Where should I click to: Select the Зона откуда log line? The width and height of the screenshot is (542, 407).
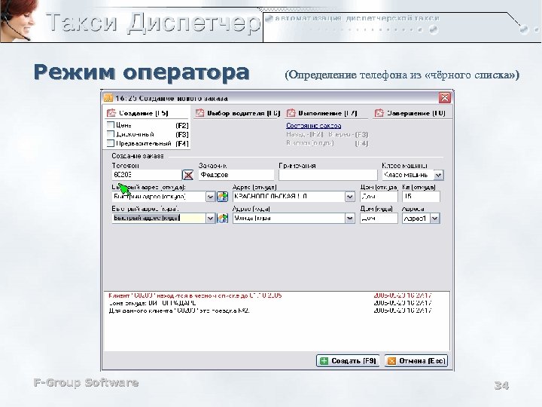click(269, 303)
